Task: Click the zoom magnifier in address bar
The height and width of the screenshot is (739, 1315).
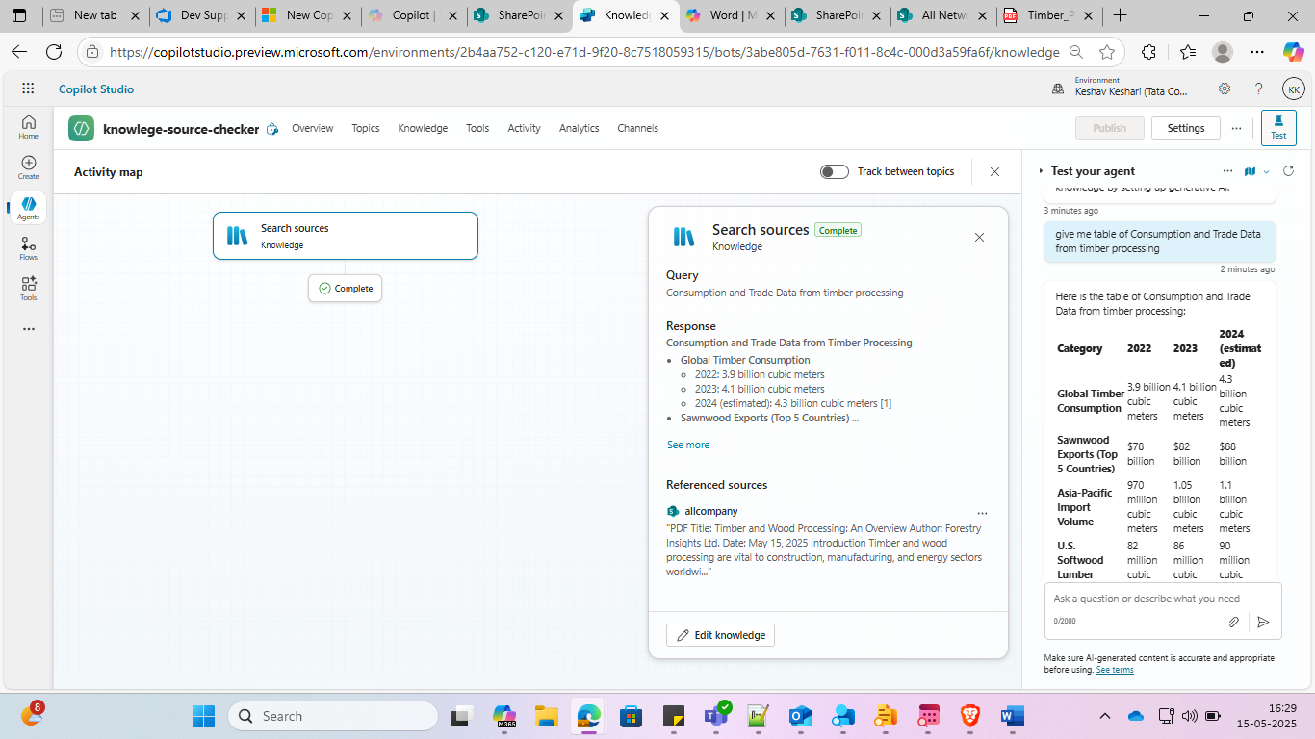Action: click(1076, 52)
